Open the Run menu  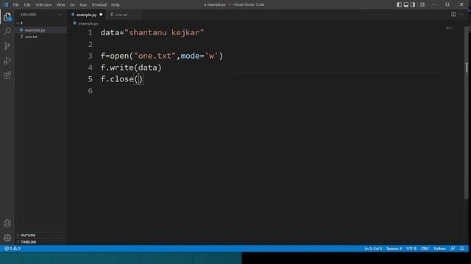pyautogui.click(x=83, y=5)
